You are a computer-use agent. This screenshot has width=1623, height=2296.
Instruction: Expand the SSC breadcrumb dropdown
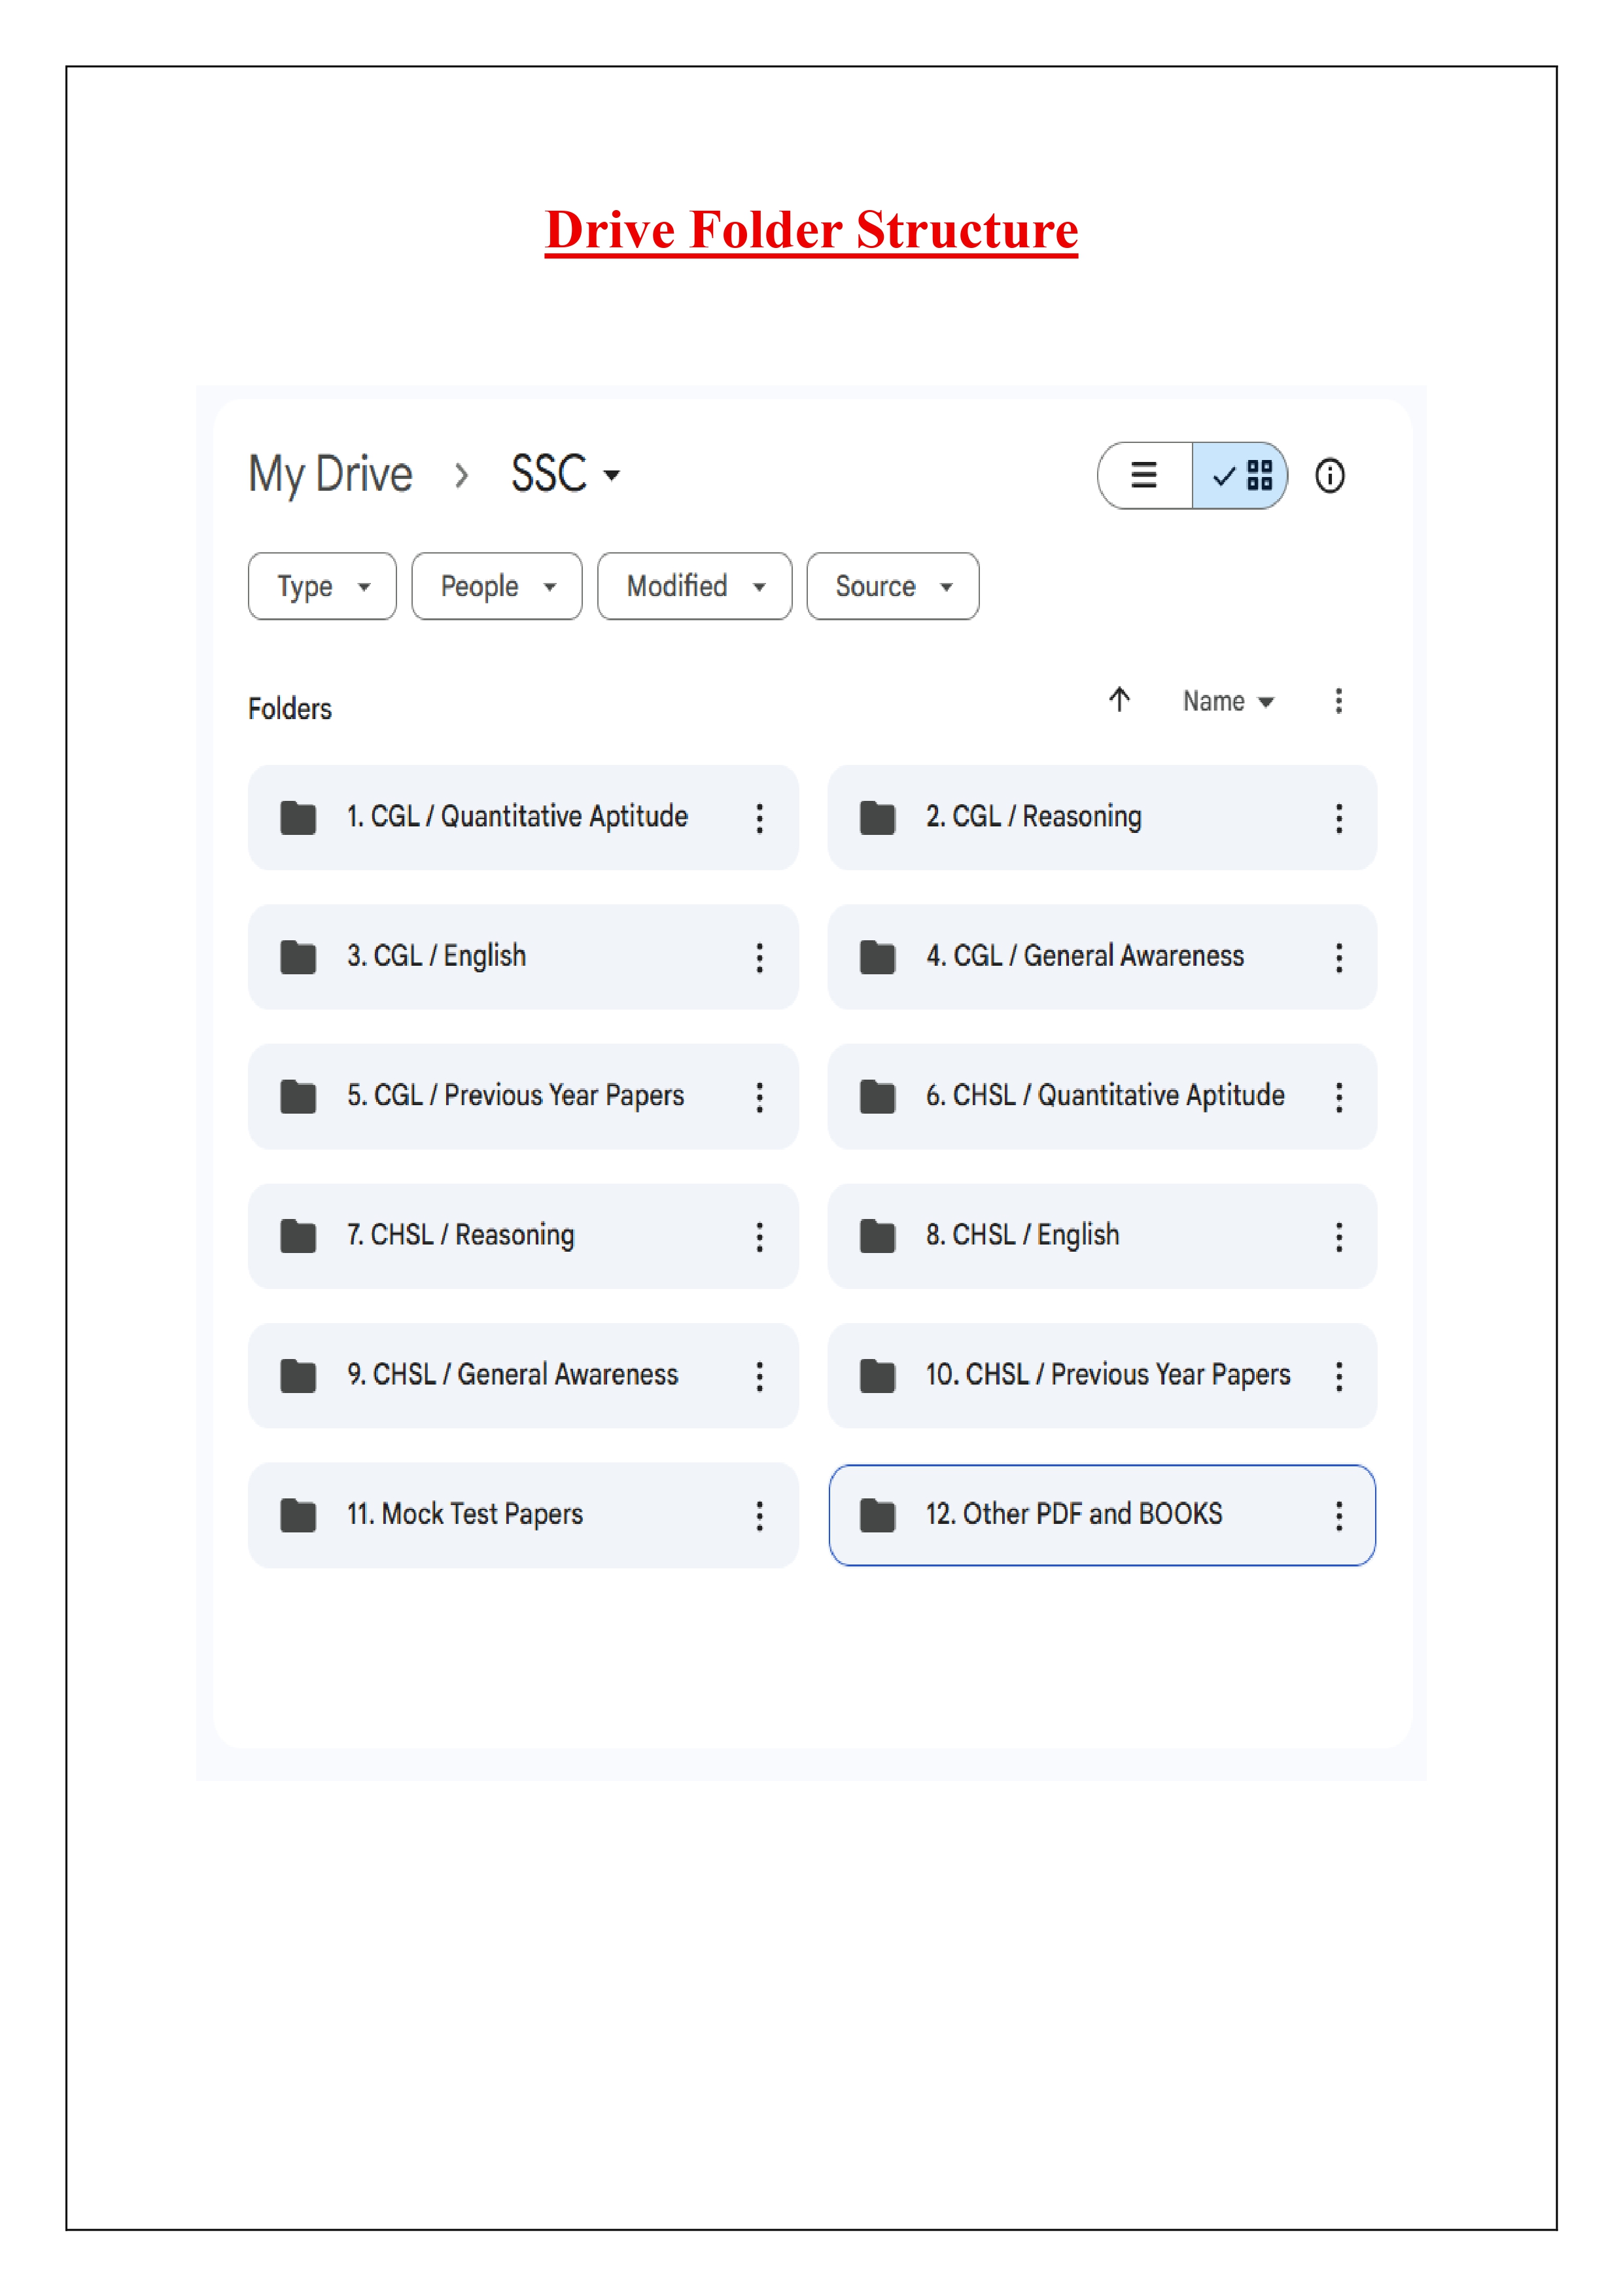[x=612, y=476]
